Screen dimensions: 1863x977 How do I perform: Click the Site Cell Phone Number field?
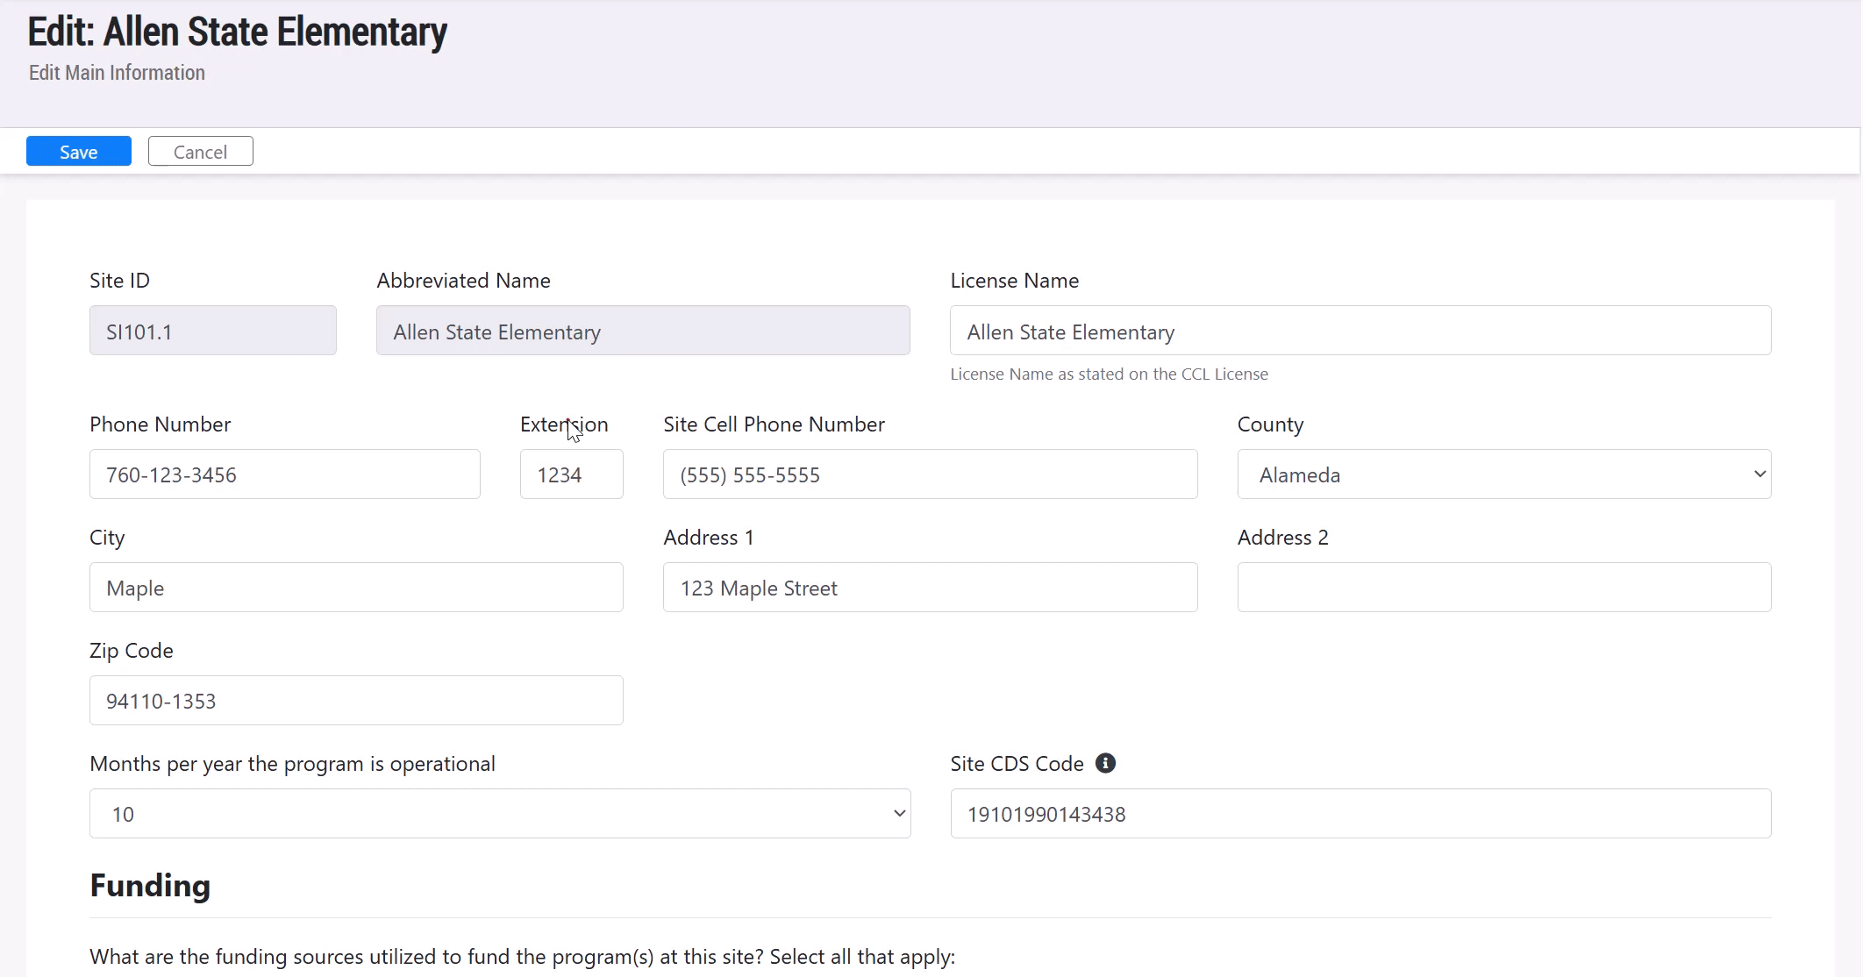click(930, 474)
